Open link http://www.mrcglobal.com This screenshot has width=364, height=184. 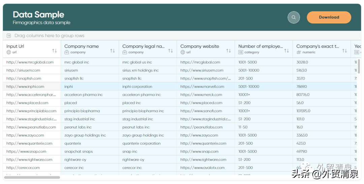30,62
